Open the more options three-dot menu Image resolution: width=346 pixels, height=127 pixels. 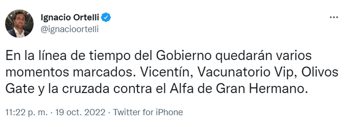(334, 18)
